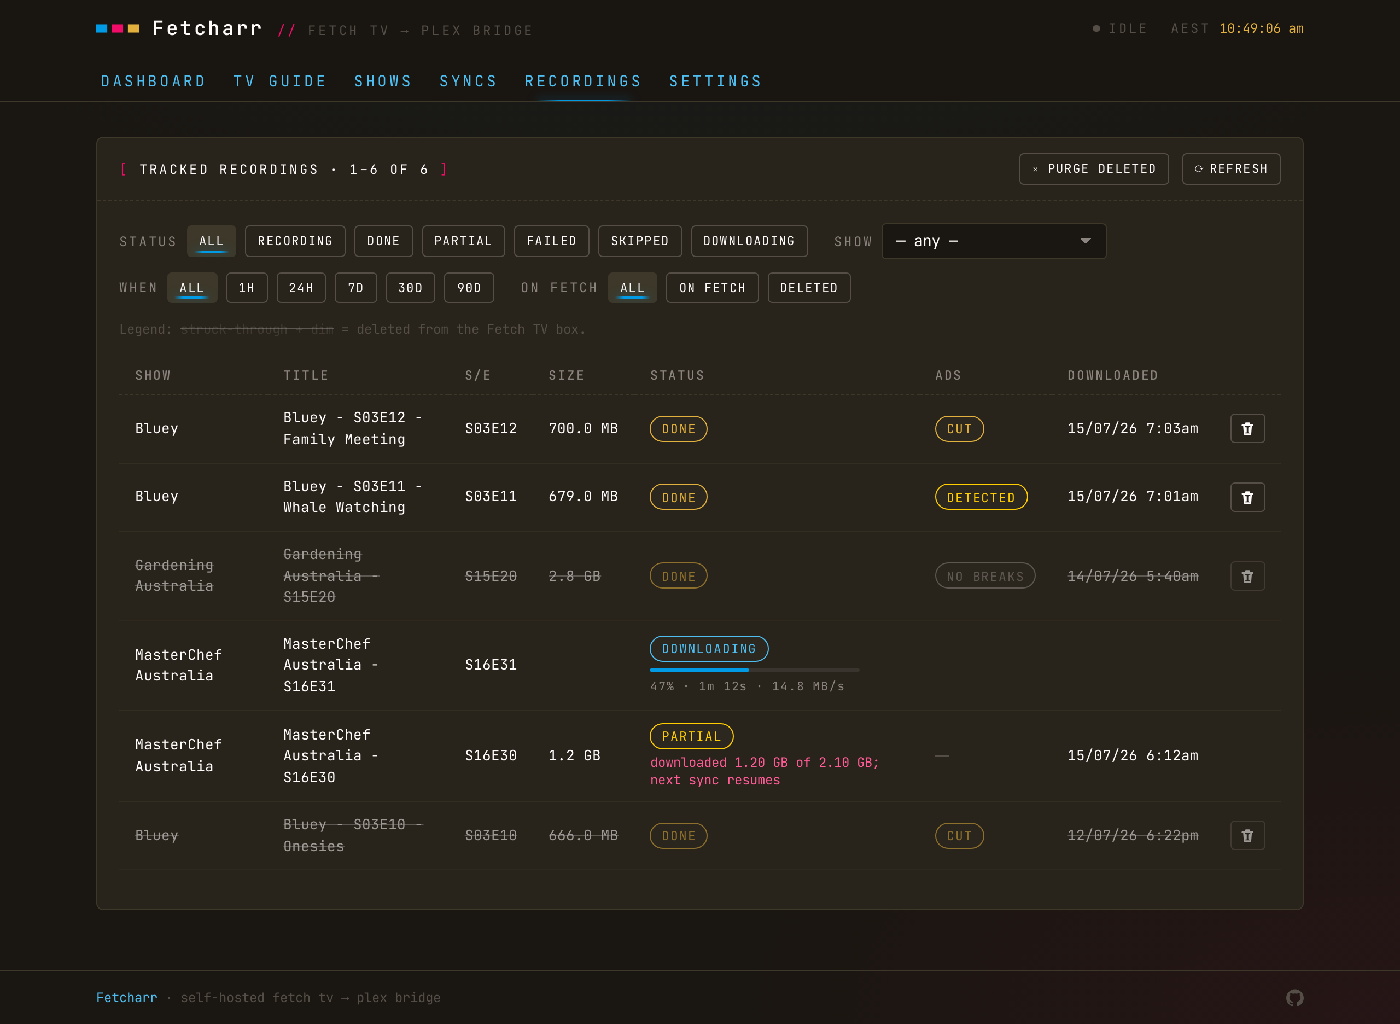Viewport: 1400px width, 1024px height.
Task: Delete the Bluey S03E10 Onesies recording
Action: [x=1247, y=835]
